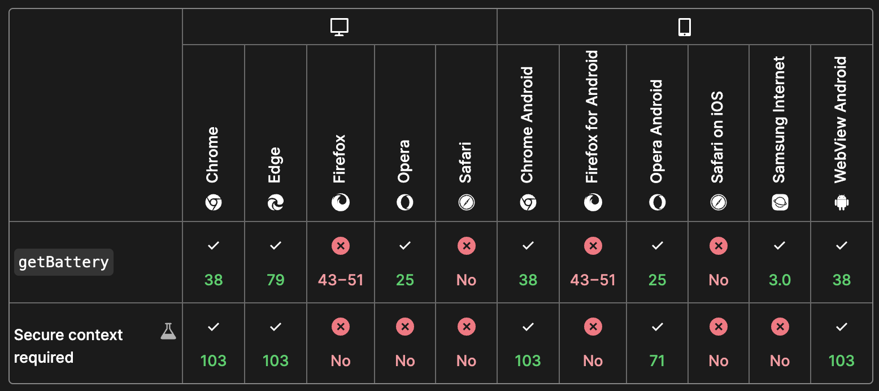Click the desktop platform icon
Image resolution: width=879 pixels, height=391 pixels.
tap(339, 27)
